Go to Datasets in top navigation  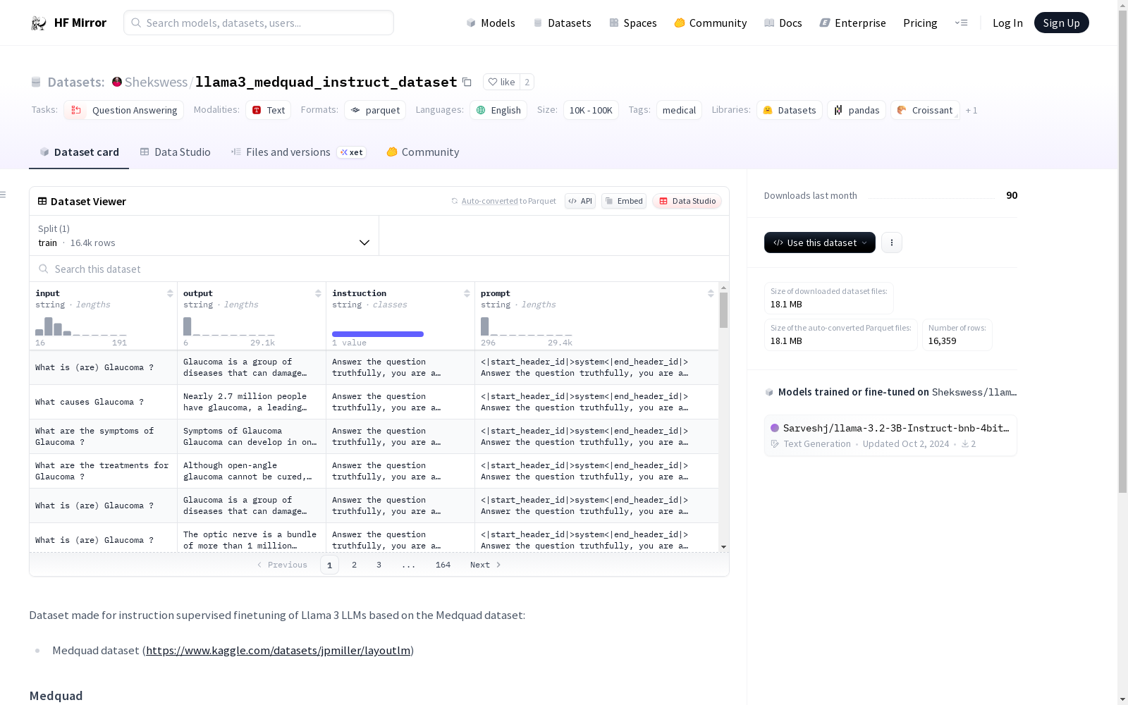tap(562, 23)
